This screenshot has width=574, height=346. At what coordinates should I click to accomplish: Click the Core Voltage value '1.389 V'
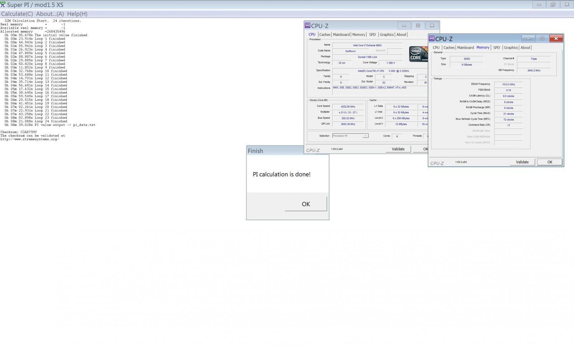pos(390,63)
